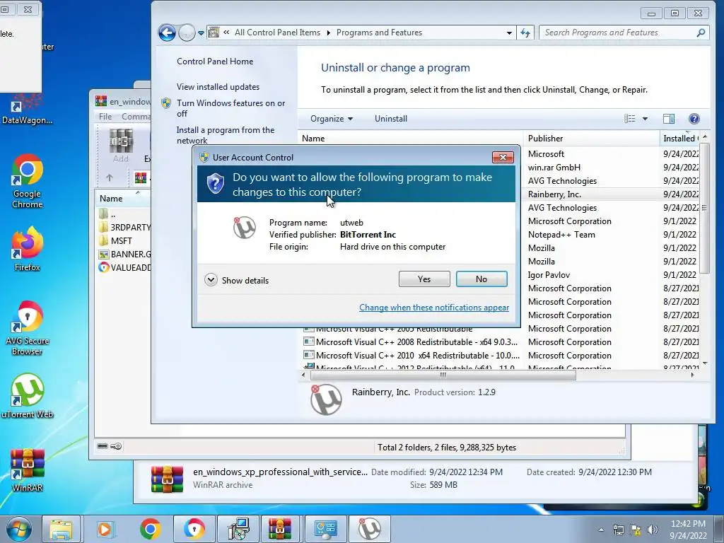Open view options dropdown arrow
This screenshot has height=543, width=724.
click(x=645, y=119)
